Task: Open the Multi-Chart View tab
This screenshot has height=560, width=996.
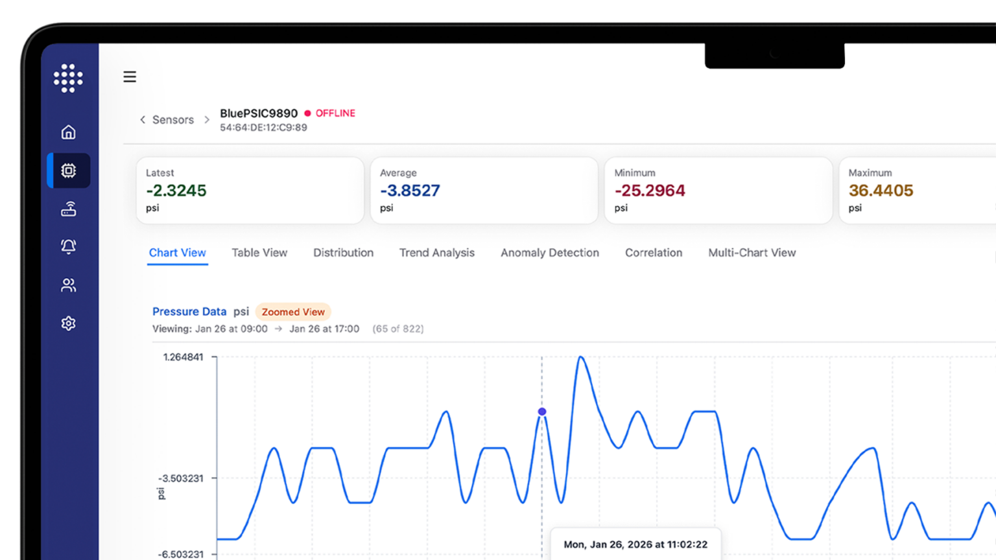Action: tap(752, 253)
